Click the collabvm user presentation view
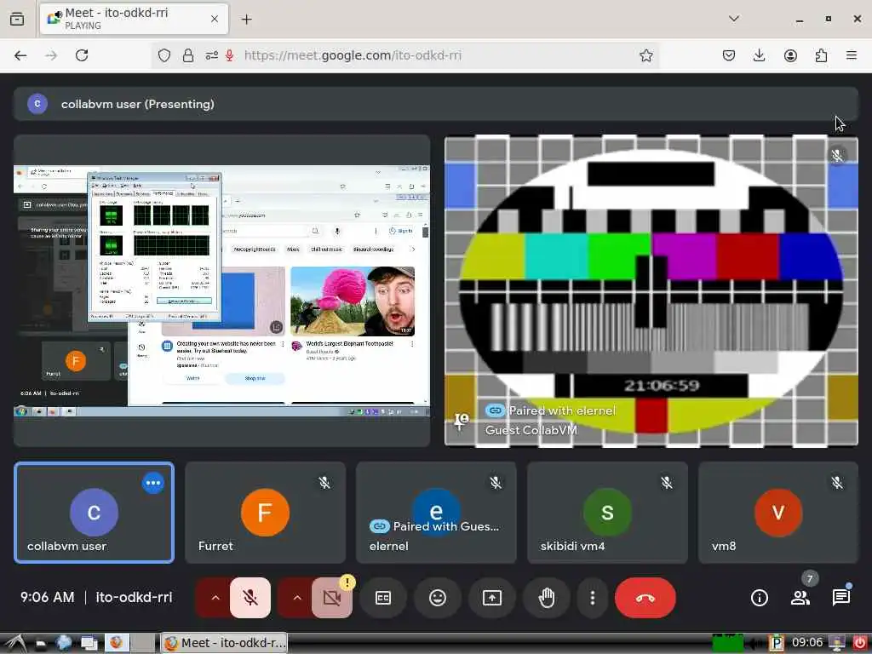This screenshot has width=872, height=654. coord(222,290)
